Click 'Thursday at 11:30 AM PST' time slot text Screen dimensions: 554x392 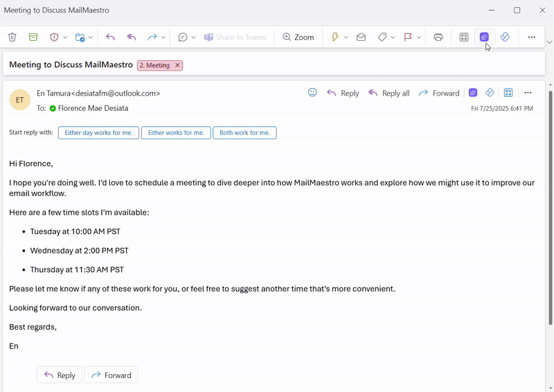(x=77, y=269)
